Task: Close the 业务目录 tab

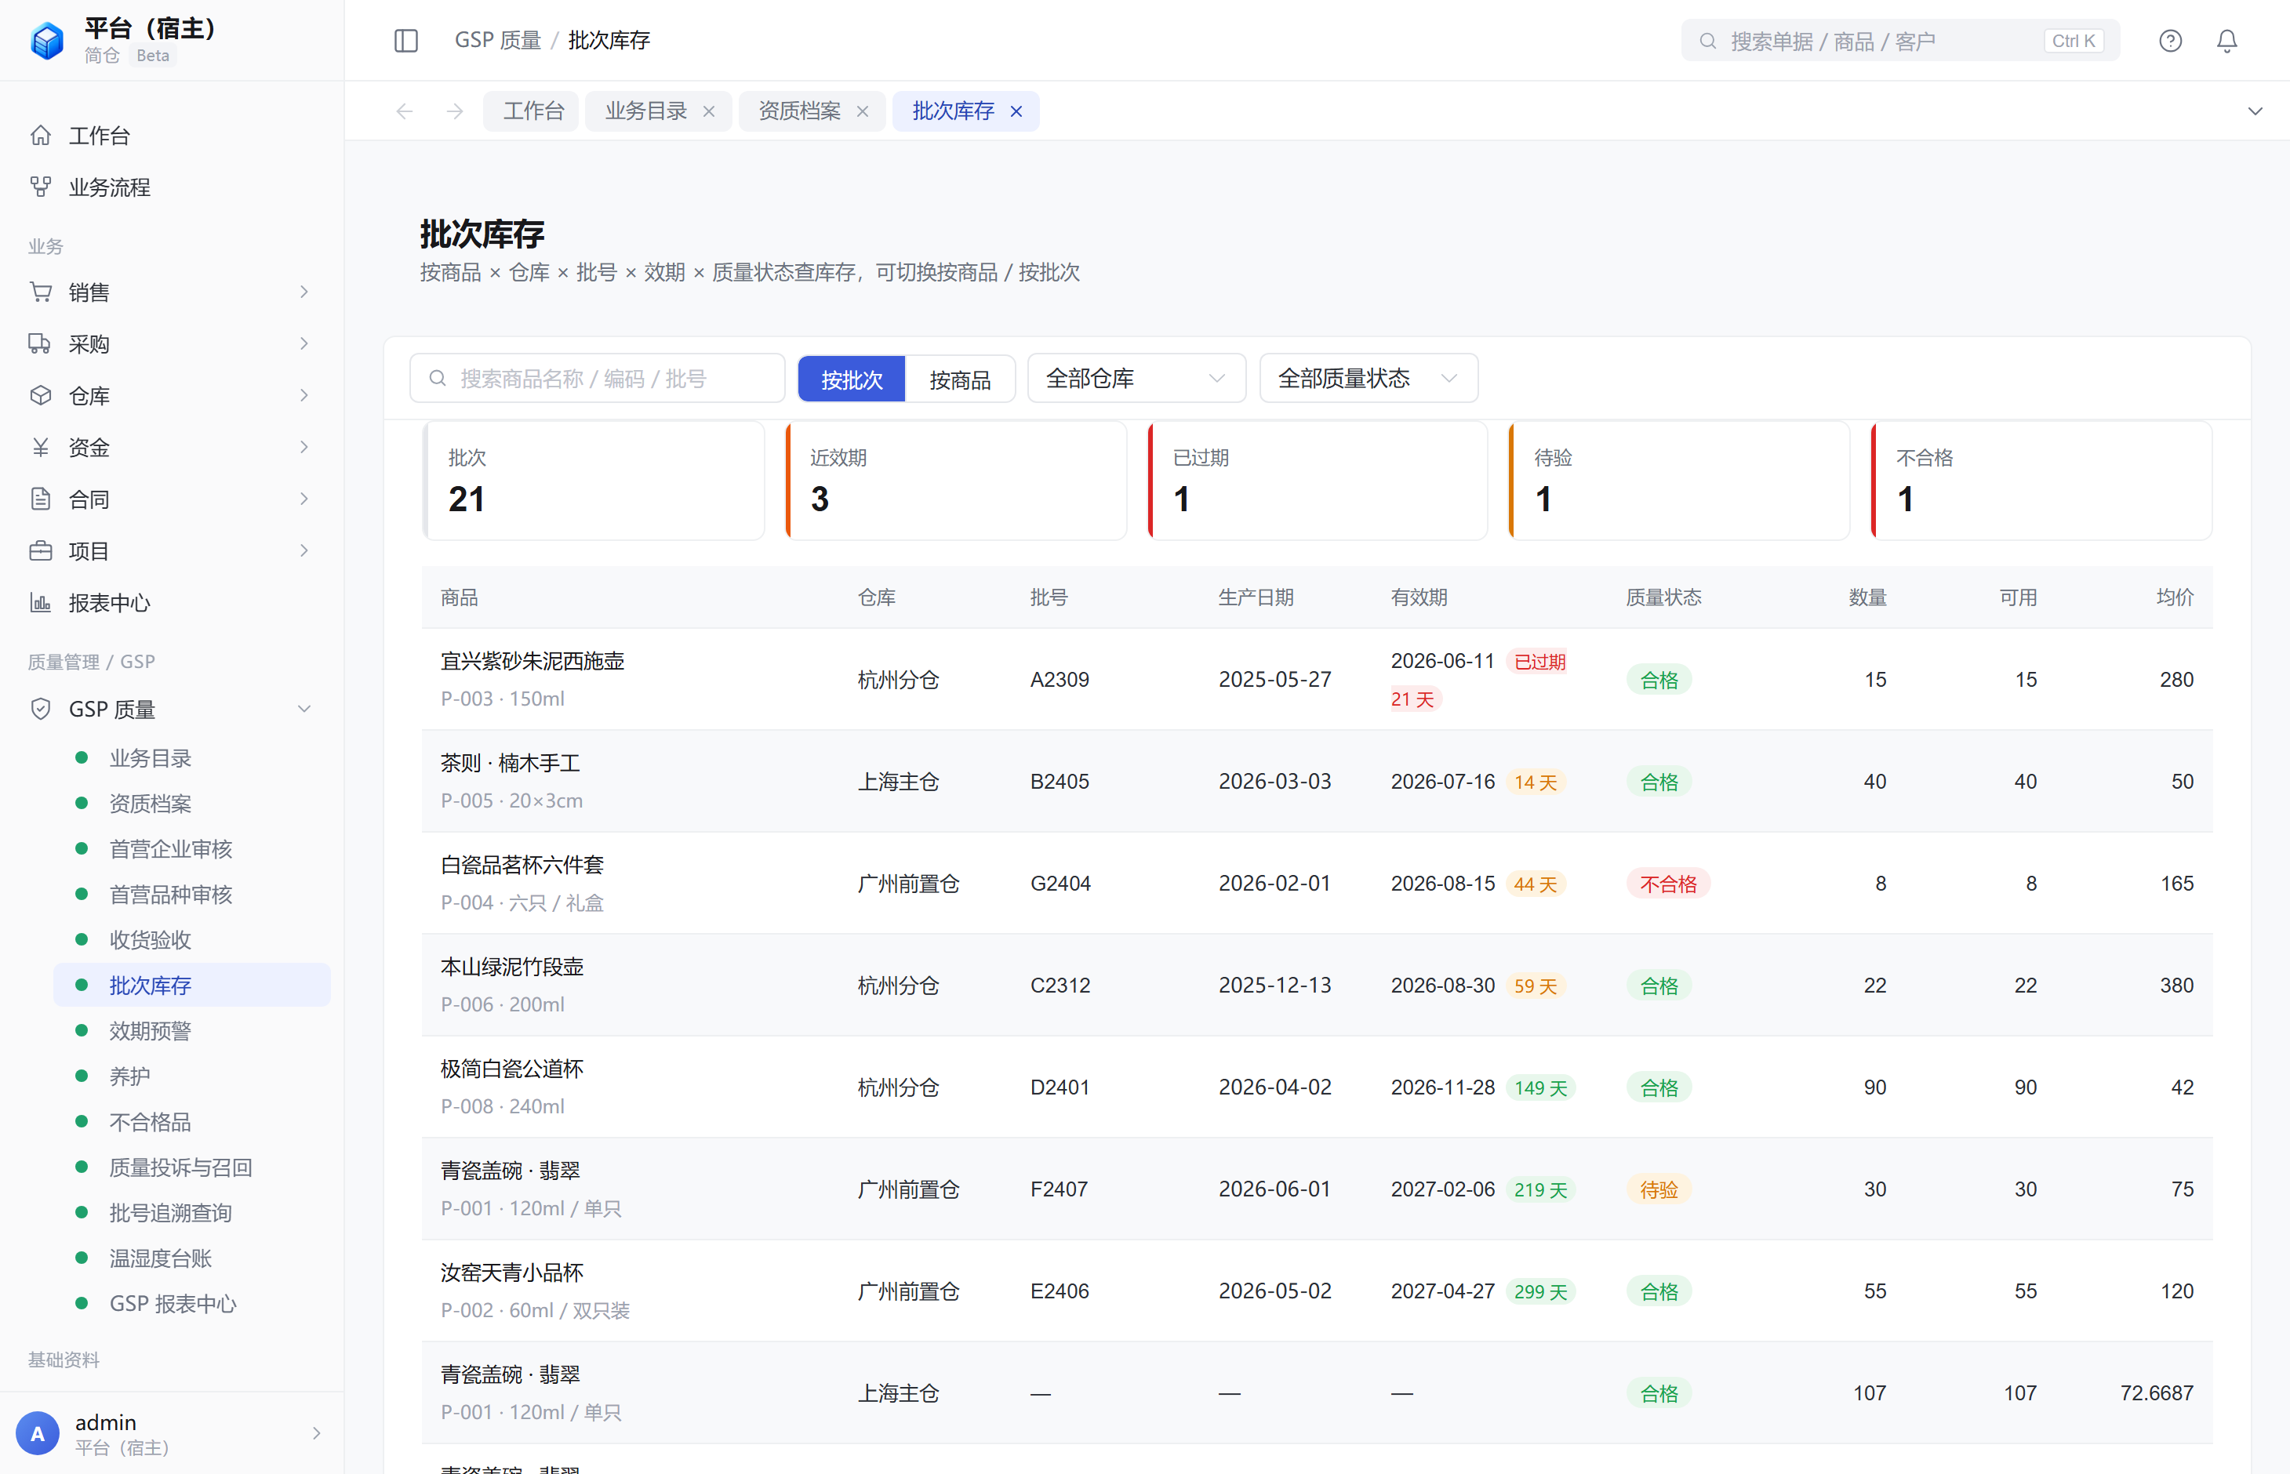Action: [708, 111]
